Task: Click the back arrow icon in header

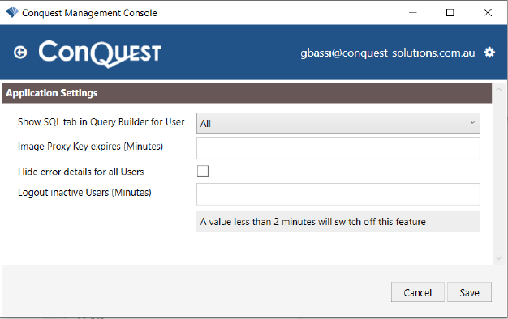Action: pyautogui.click(x=20, y=53)
